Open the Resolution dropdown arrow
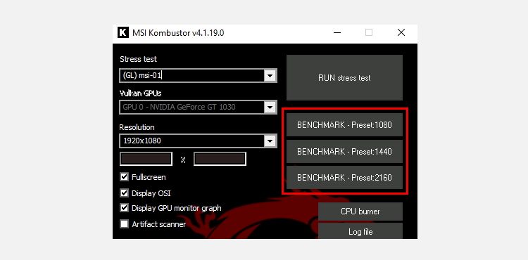The image size is (528, 260). pyautogui.click(x=270, y=141)
